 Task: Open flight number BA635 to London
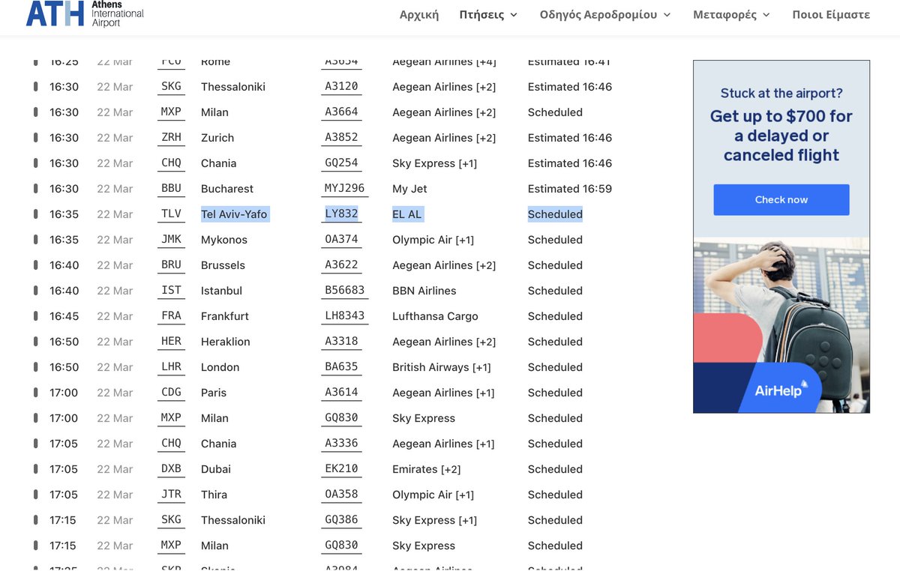[x=341, y=367]
